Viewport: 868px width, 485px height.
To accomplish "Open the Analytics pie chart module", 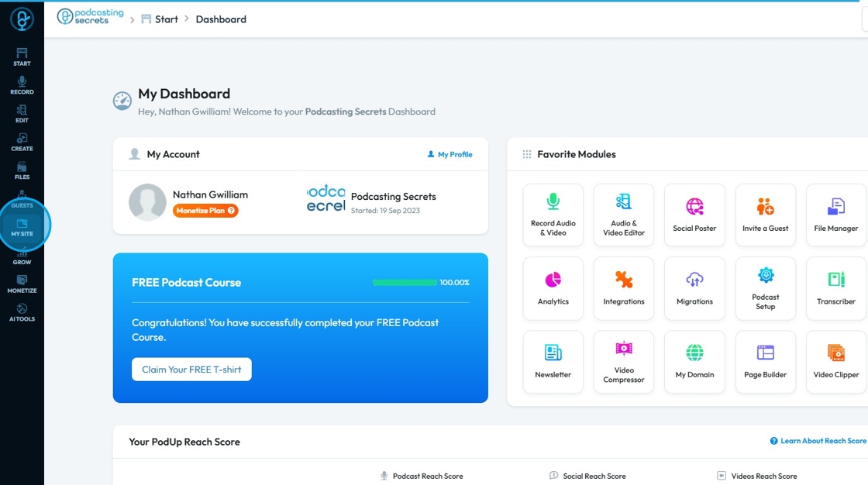I will (553, 288).
